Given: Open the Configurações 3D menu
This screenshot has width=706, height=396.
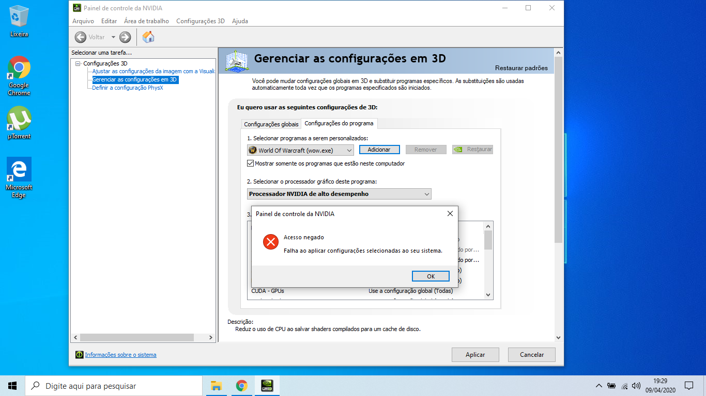Looking at the screenshot, I should click(201, 21).
